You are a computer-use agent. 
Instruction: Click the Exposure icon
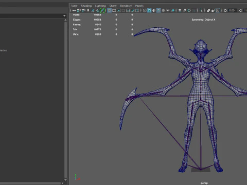[225, 11]
